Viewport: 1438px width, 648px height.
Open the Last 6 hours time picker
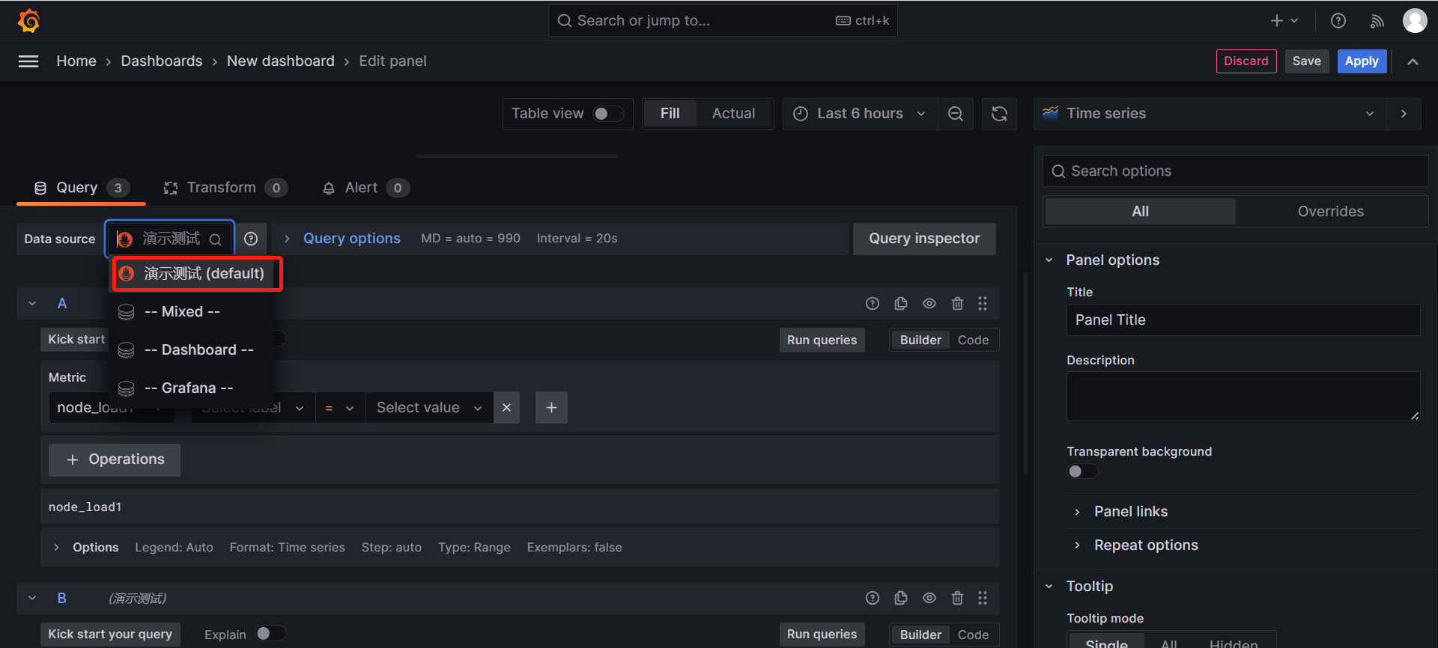click(x=860, y=114)
